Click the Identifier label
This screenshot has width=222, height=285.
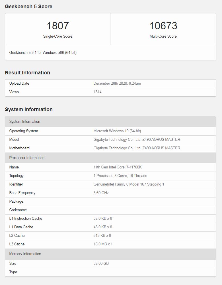tap(16, 184)
